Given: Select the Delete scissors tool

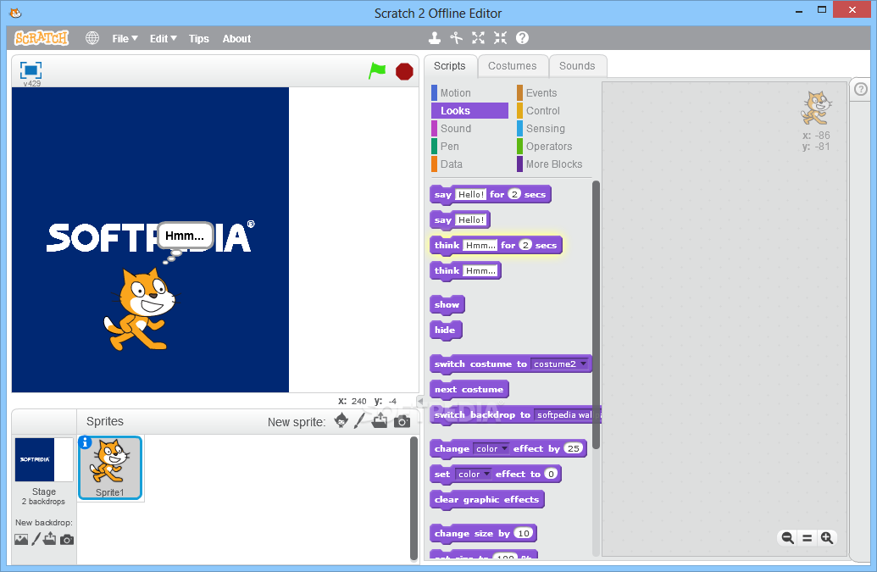Looking at the screenshot, I should pos(457,37).
